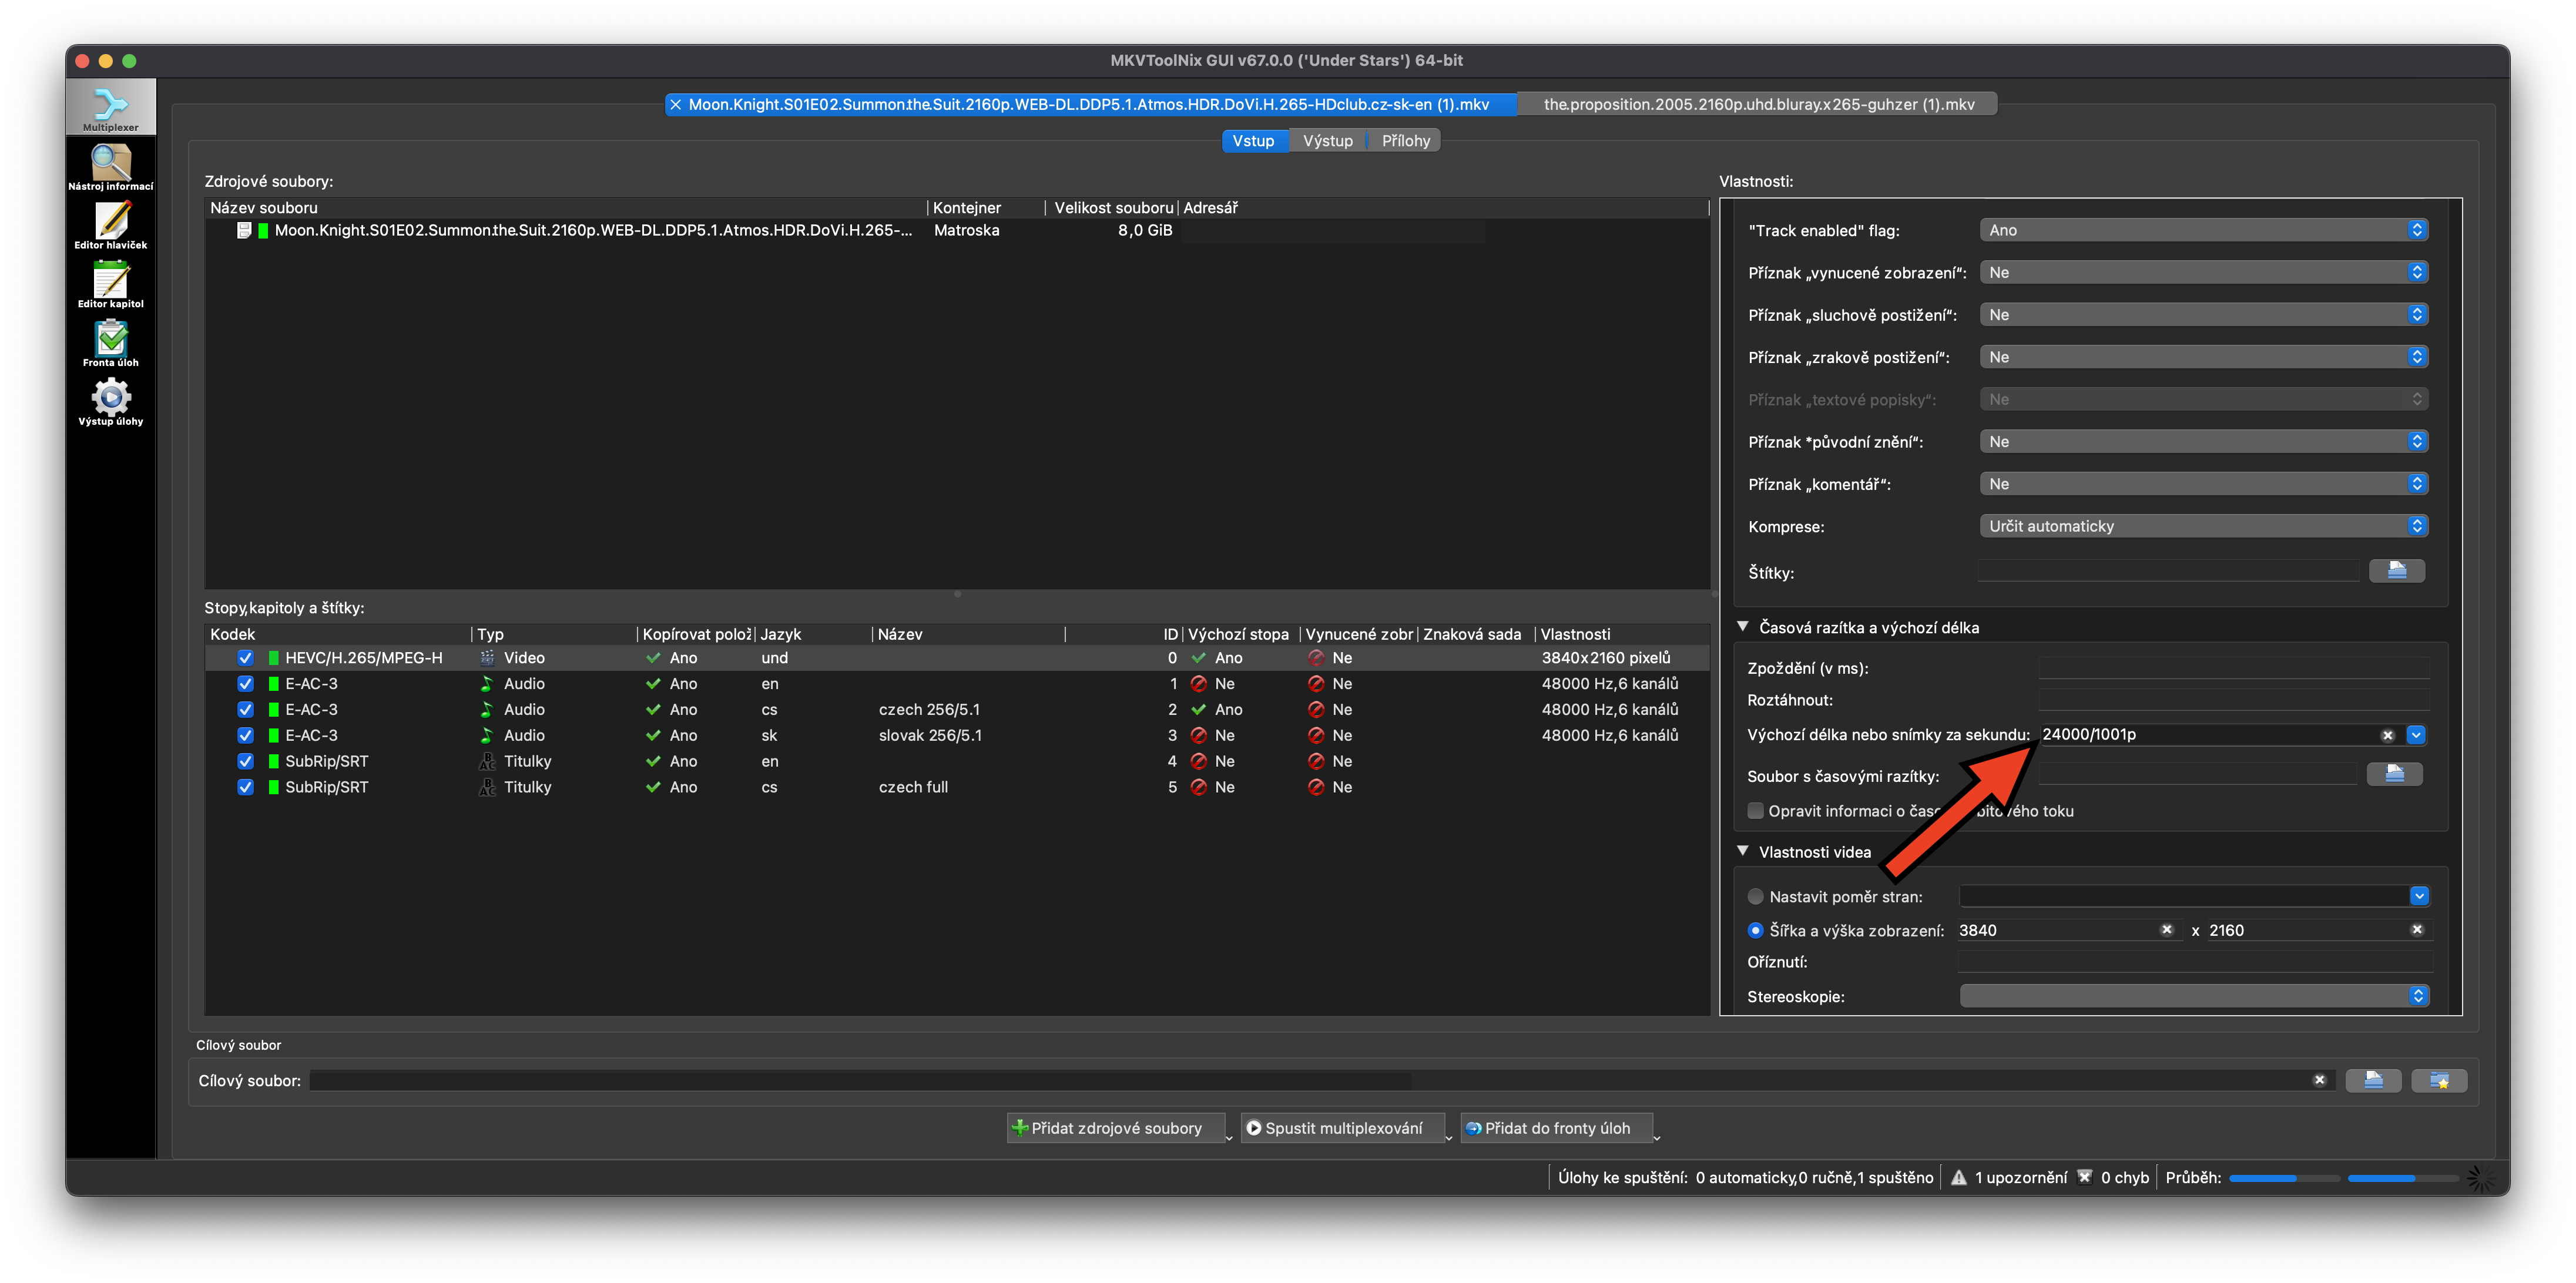Collapse the Vlastnosti videa section

[1743, 851]
